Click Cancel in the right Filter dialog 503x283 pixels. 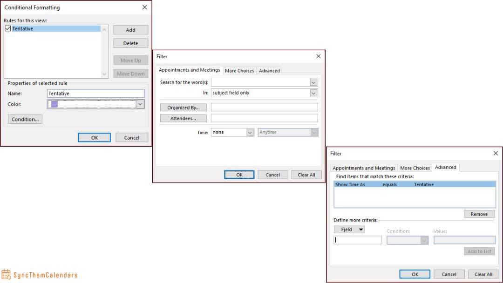(449, 274)
